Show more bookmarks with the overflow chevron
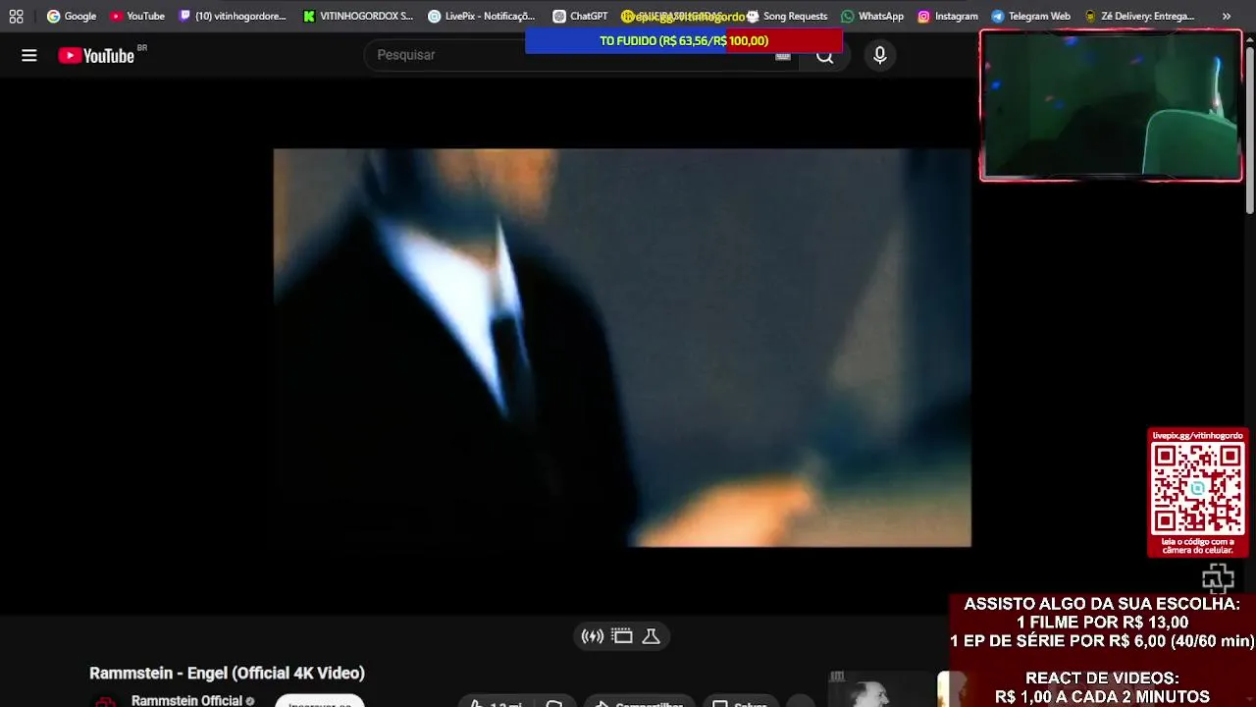 tap(1227, 16)
